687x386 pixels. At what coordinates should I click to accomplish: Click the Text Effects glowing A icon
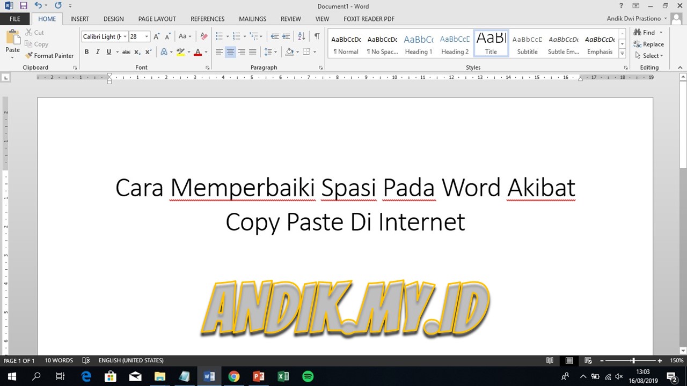(164, 52)
